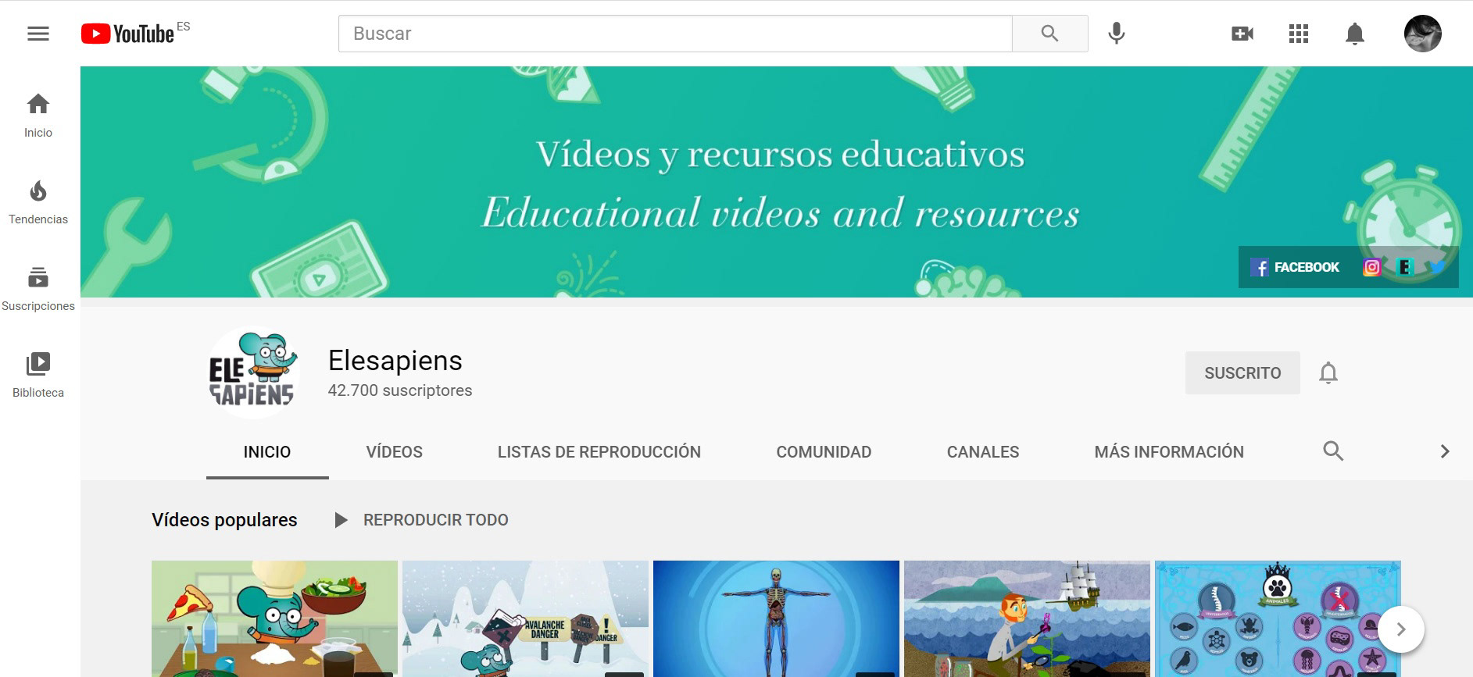This screenshot has width=1473, height=677.
Task: Open the notifications bell in header
Action: (1355, 34)
